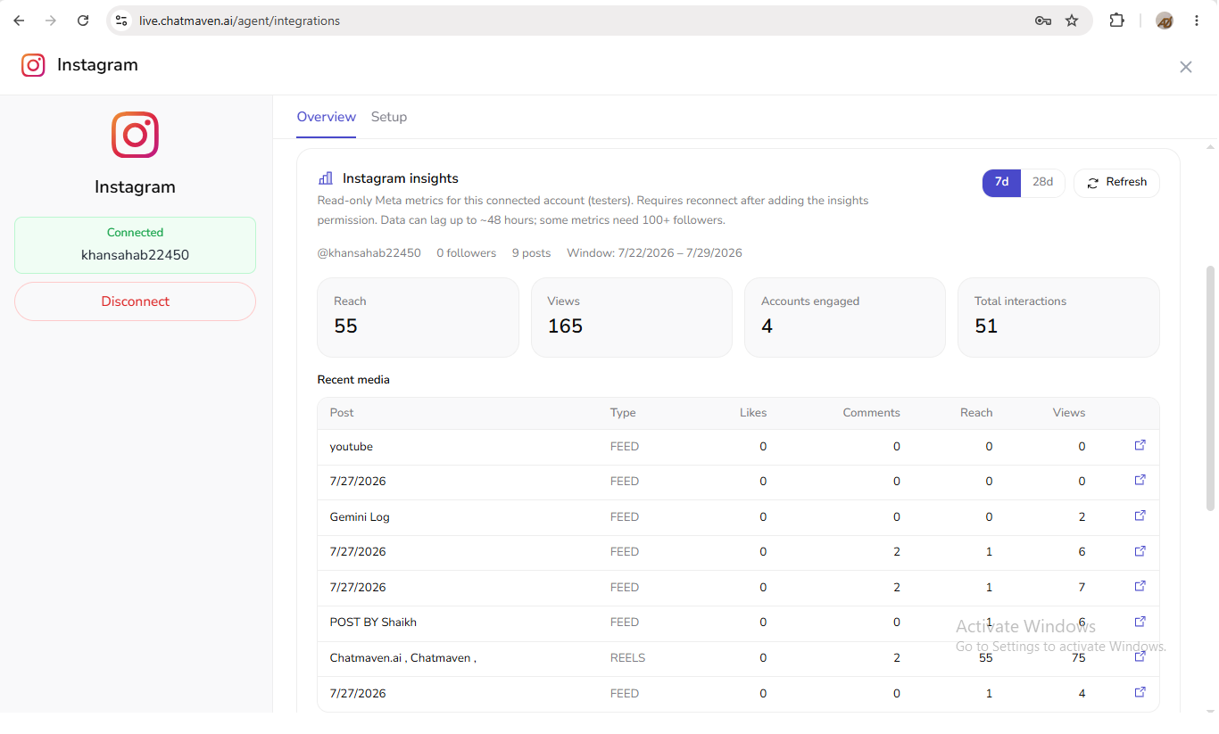The width and height of the screenshot is (1219, 734).
Task: Click the Post column header
Action: pyautogui.click(x=342, y=413)
